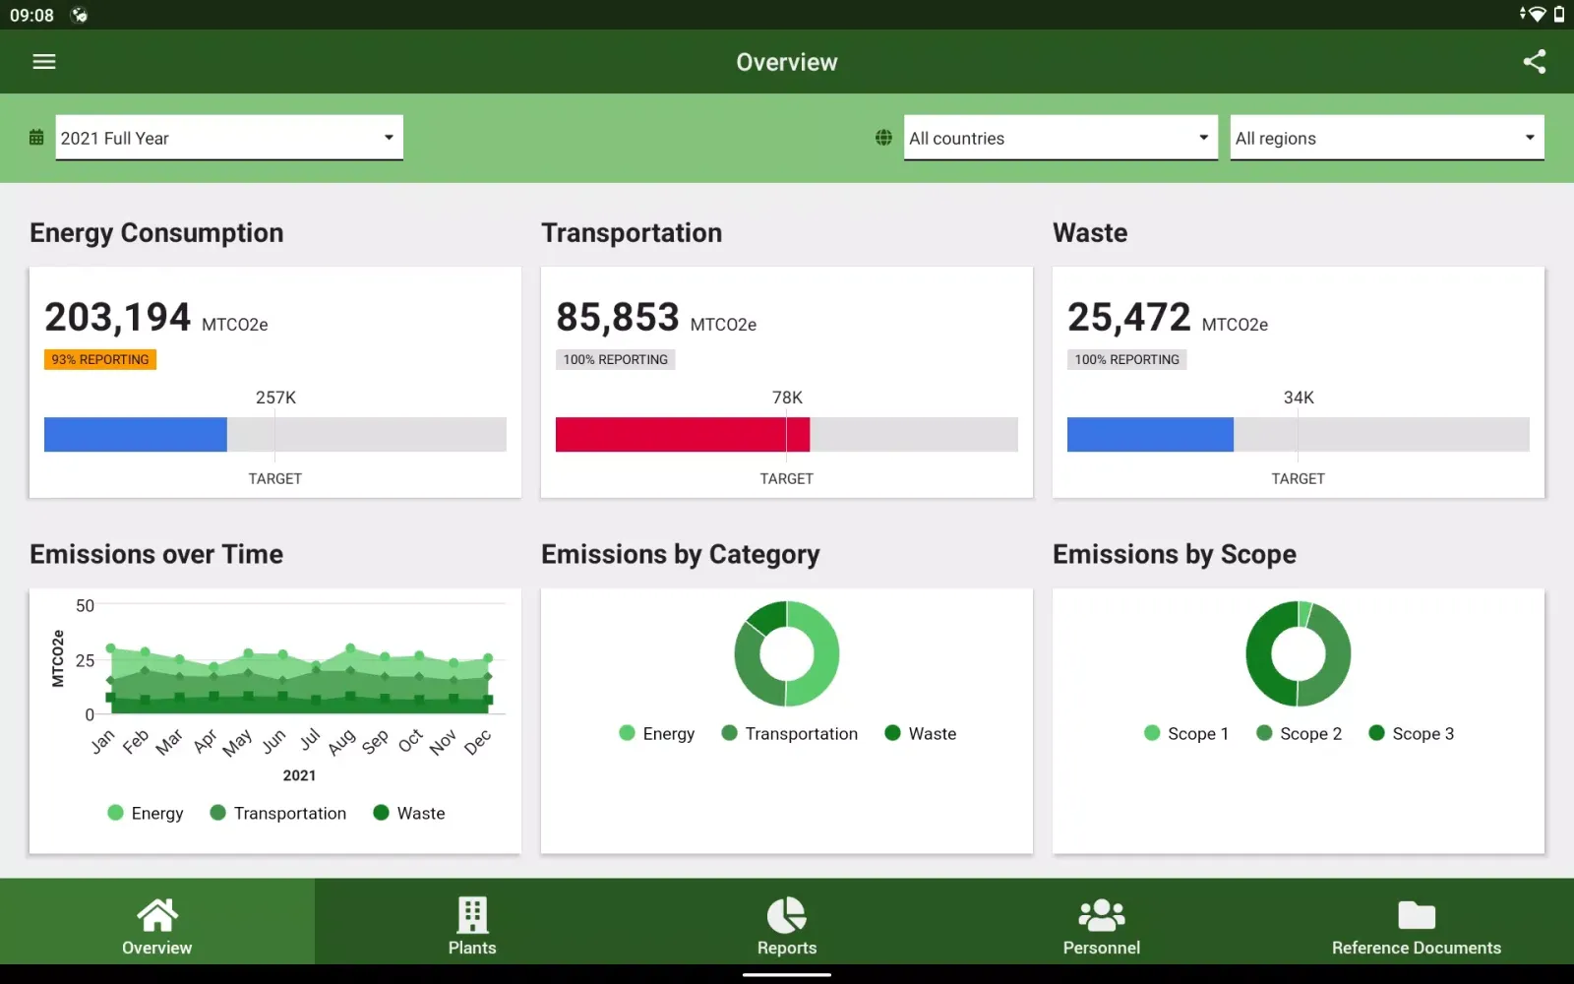
Task: Click the calendar icon next to date filter
Action: click(35, 138)
